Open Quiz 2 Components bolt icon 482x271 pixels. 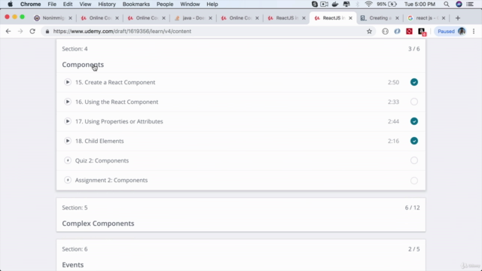[68, 160]
